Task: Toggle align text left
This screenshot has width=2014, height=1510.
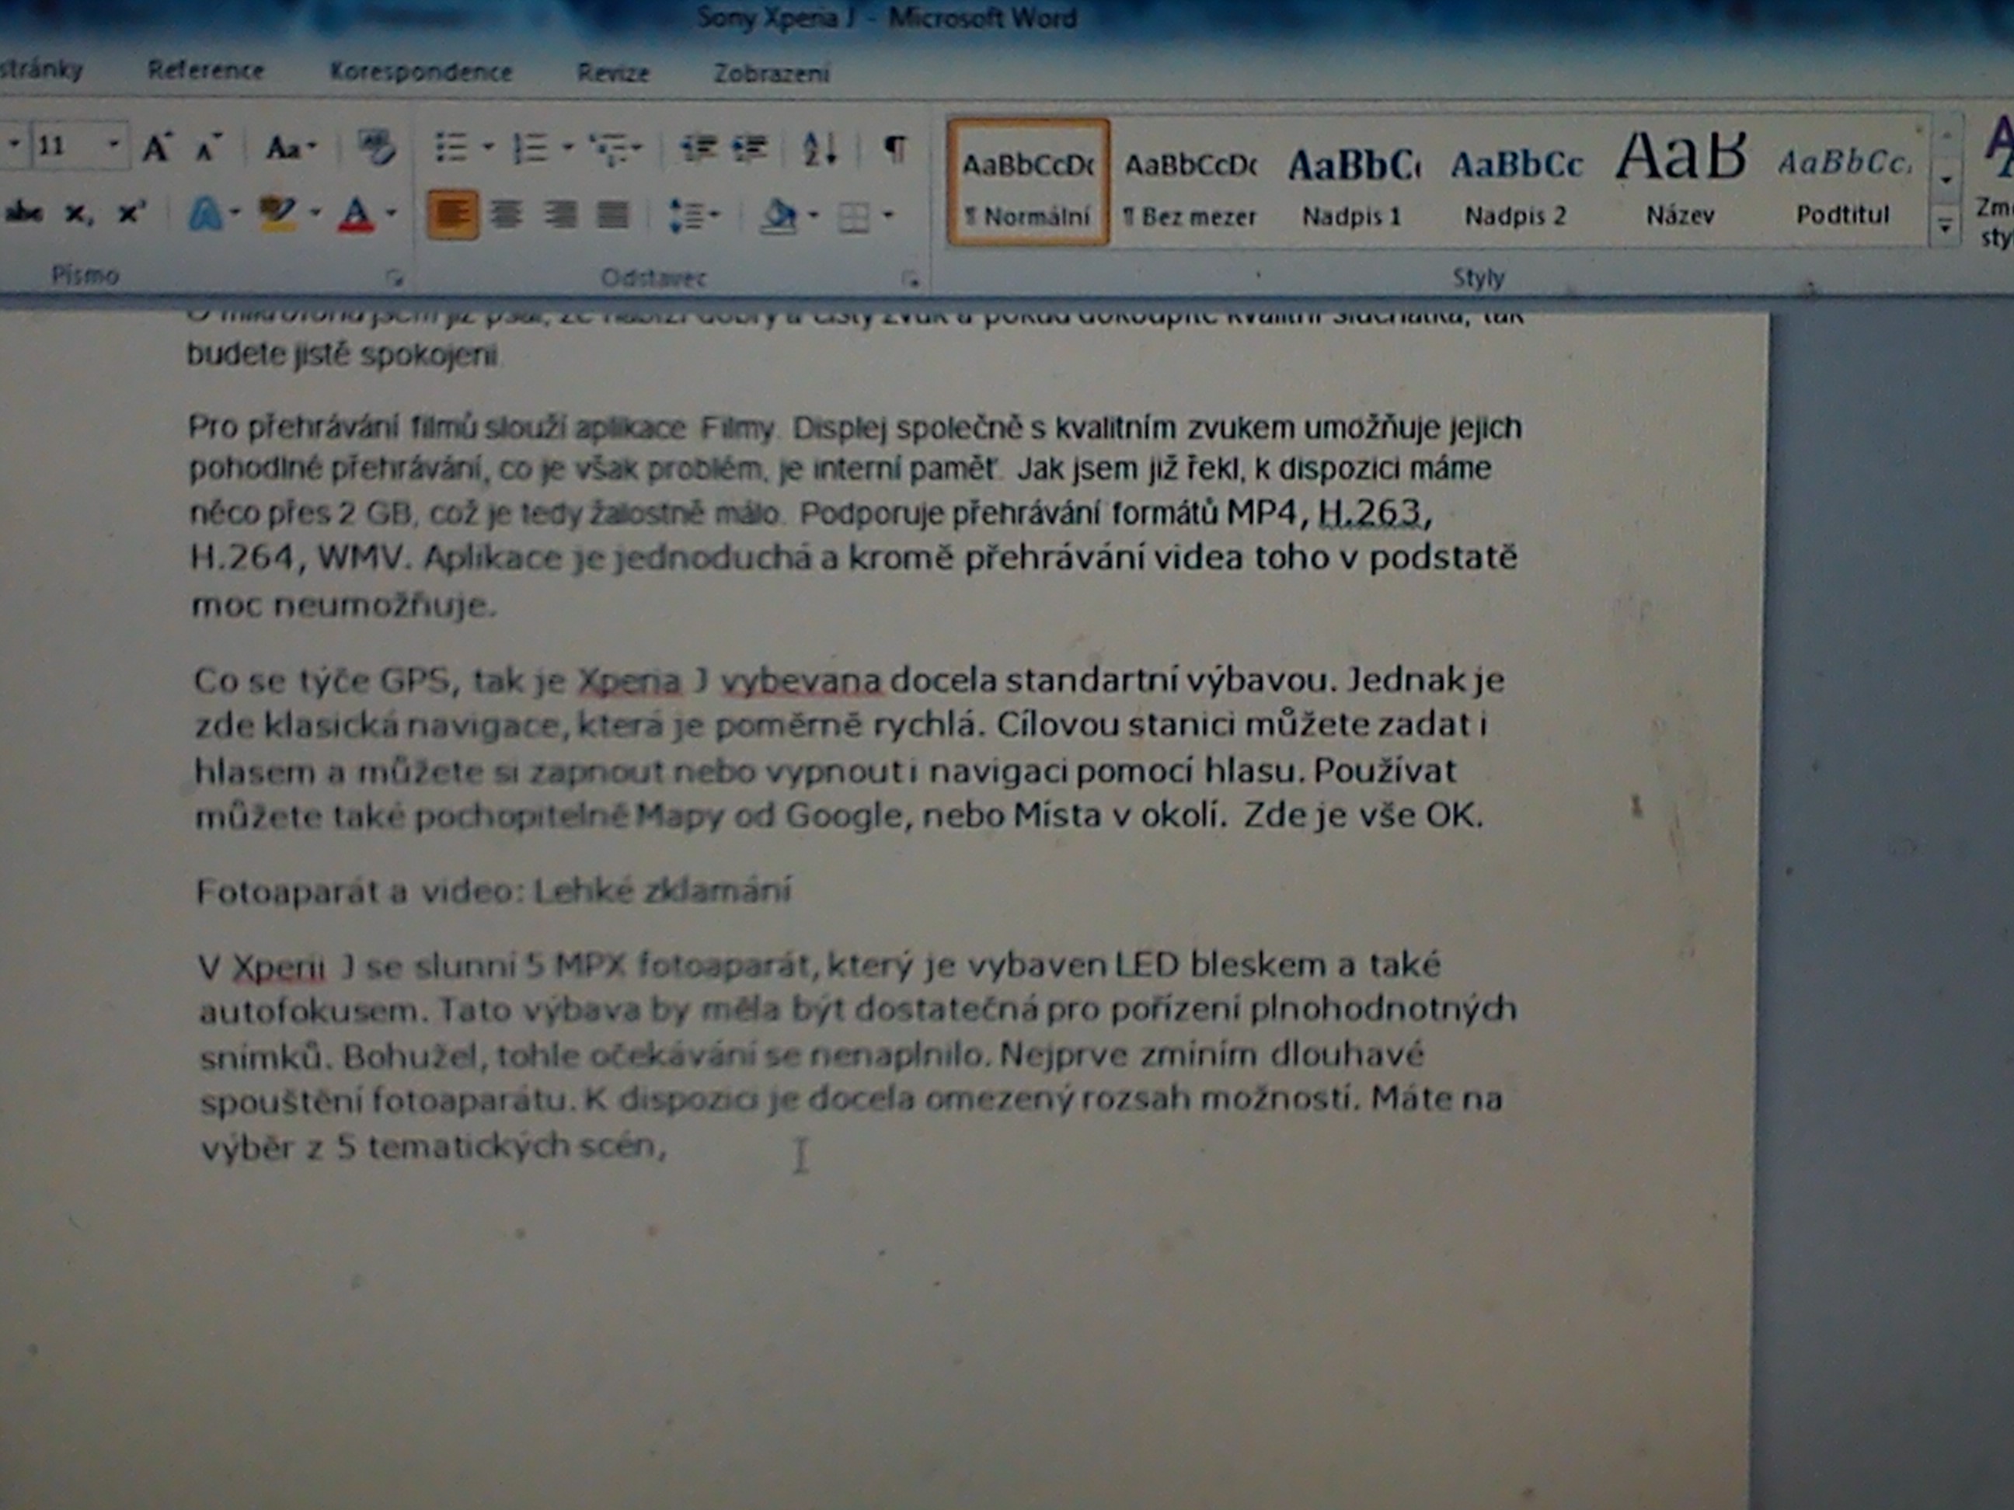Action: coord(452,215)
